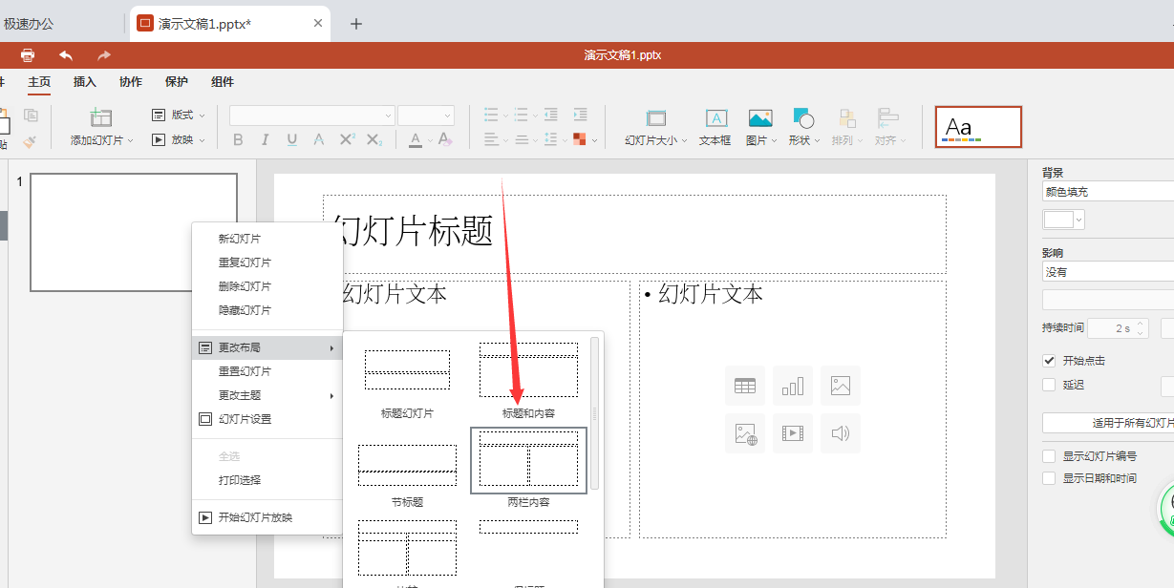Click the insert audio icon in placeholder
Image resolution: width=1174 pixels, height=588 pixels.
pyautogui.click(x=841, y=433)
